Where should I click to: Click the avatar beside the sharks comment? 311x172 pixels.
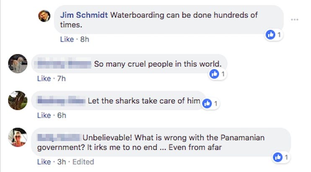coord(18,100)
